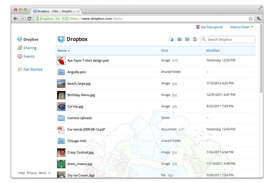The image size is (275, 183).
Task: Select the file name Cal trip.jpg
Action: pyautogui.click(x=75, y=107)
